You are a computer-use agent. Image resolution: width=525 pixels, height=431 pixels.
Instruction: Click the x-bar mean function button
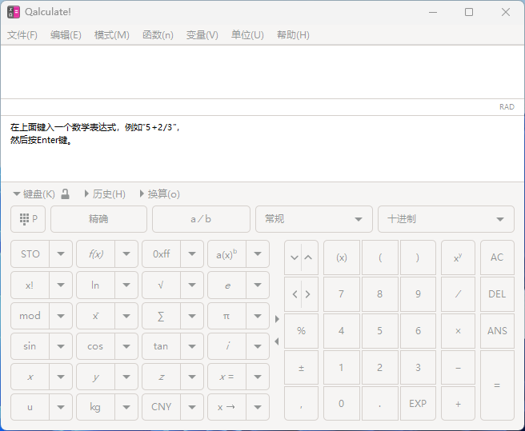pyautogui.click(x=95, y=316)
